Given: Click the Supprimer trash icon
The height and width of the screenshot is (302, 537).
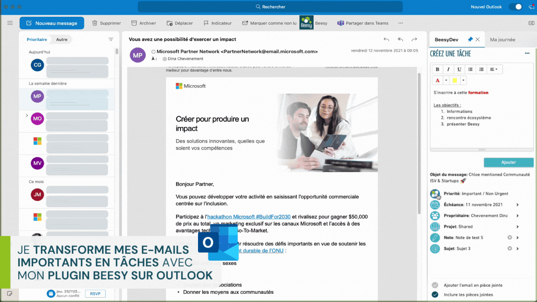Looking at the screenshot, I should point(95,23).
